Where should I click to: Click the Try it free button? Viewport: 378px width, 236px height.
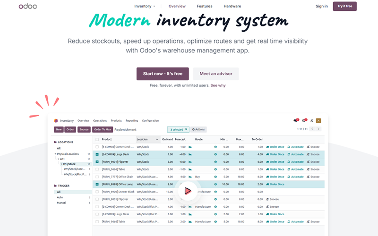click(x=345, y=6)
